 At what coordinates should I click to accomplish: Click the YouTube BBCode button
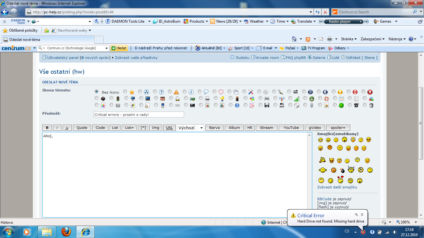(x=291, y=128)
